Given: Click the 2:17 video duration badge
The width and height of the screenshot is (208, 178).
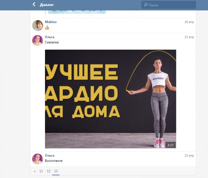Looking at the screenshot, I should pyautogui.click(x=170, y=145).
